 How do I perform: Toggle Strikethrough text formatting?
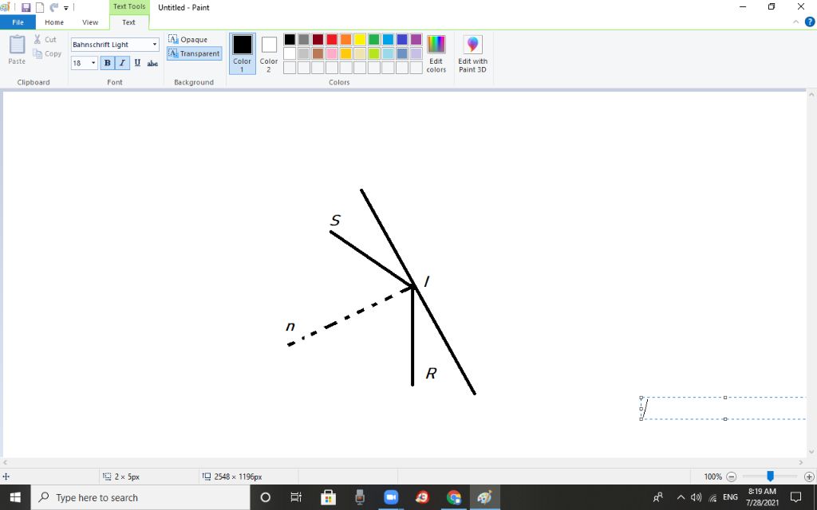[152, 63]
